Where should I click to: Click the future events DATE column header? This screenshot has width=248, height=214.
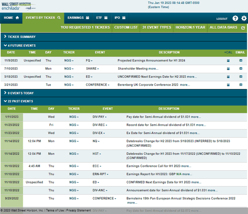[x=11, y=52]
